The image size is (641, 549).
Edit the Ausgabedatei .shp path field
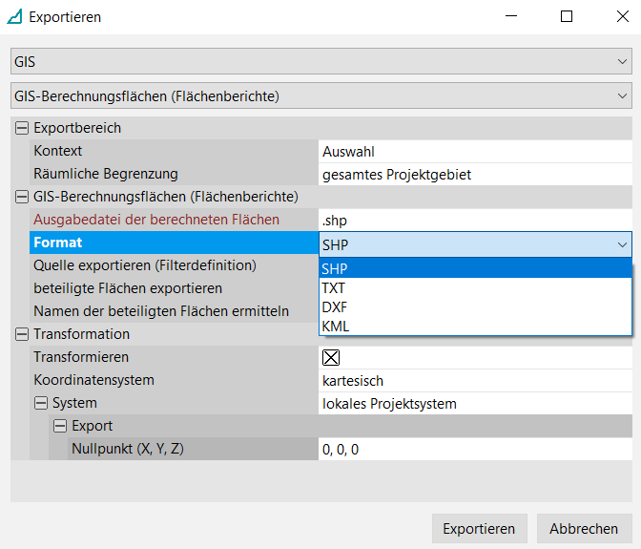pos(474,220)
